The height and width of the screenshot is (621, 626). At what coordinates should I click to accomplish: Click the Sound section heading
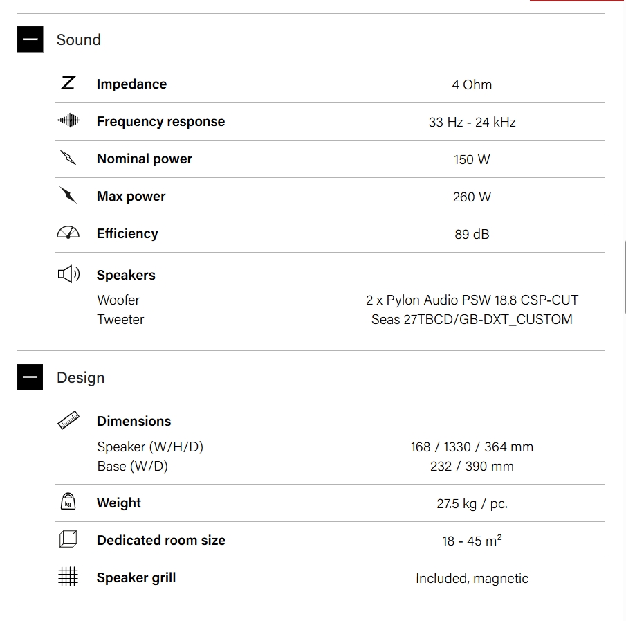click(x=79, y=40)
